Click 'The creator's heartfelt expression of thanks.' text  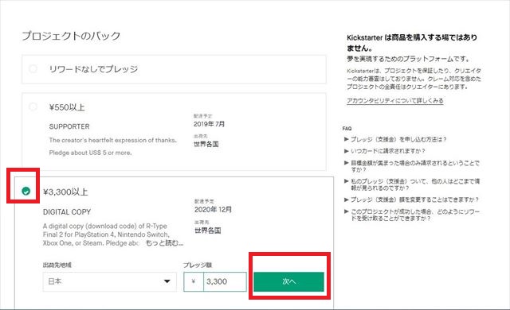[x=113, y=140]
